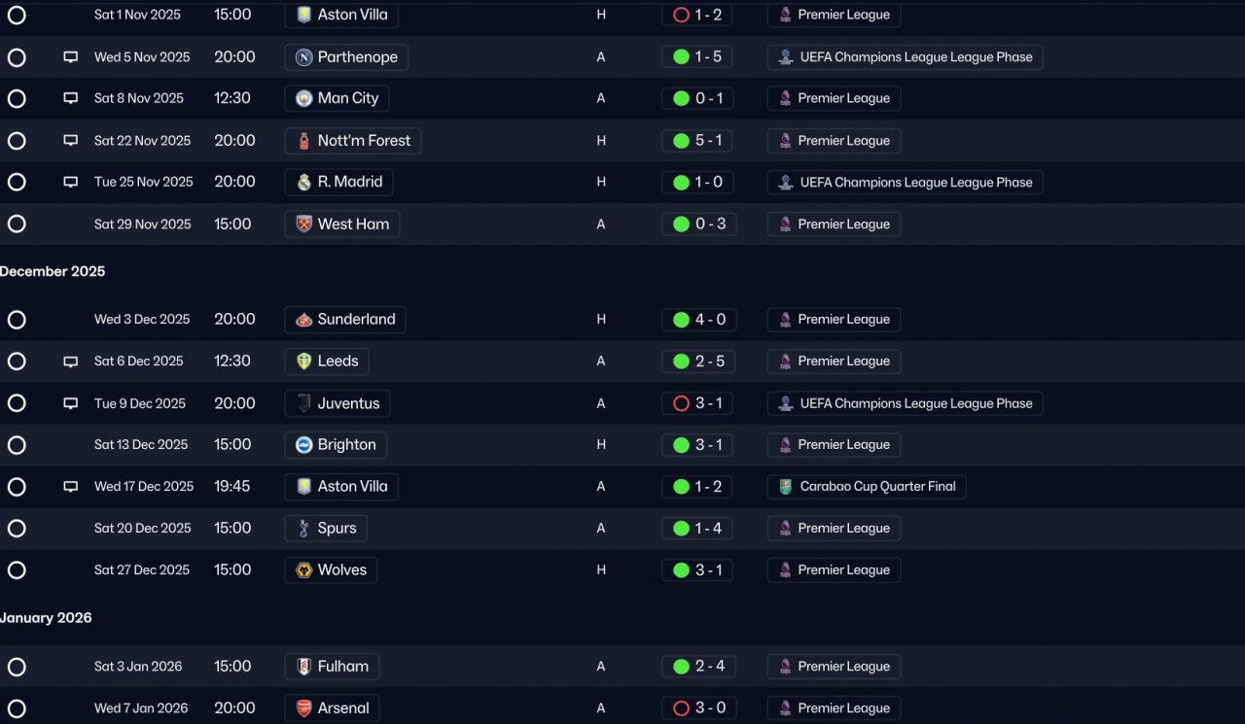Open Premier League tag on Wolves row
Image resolution: width=1245 pixels, height=724 pixels.
(x=834, y=570)
